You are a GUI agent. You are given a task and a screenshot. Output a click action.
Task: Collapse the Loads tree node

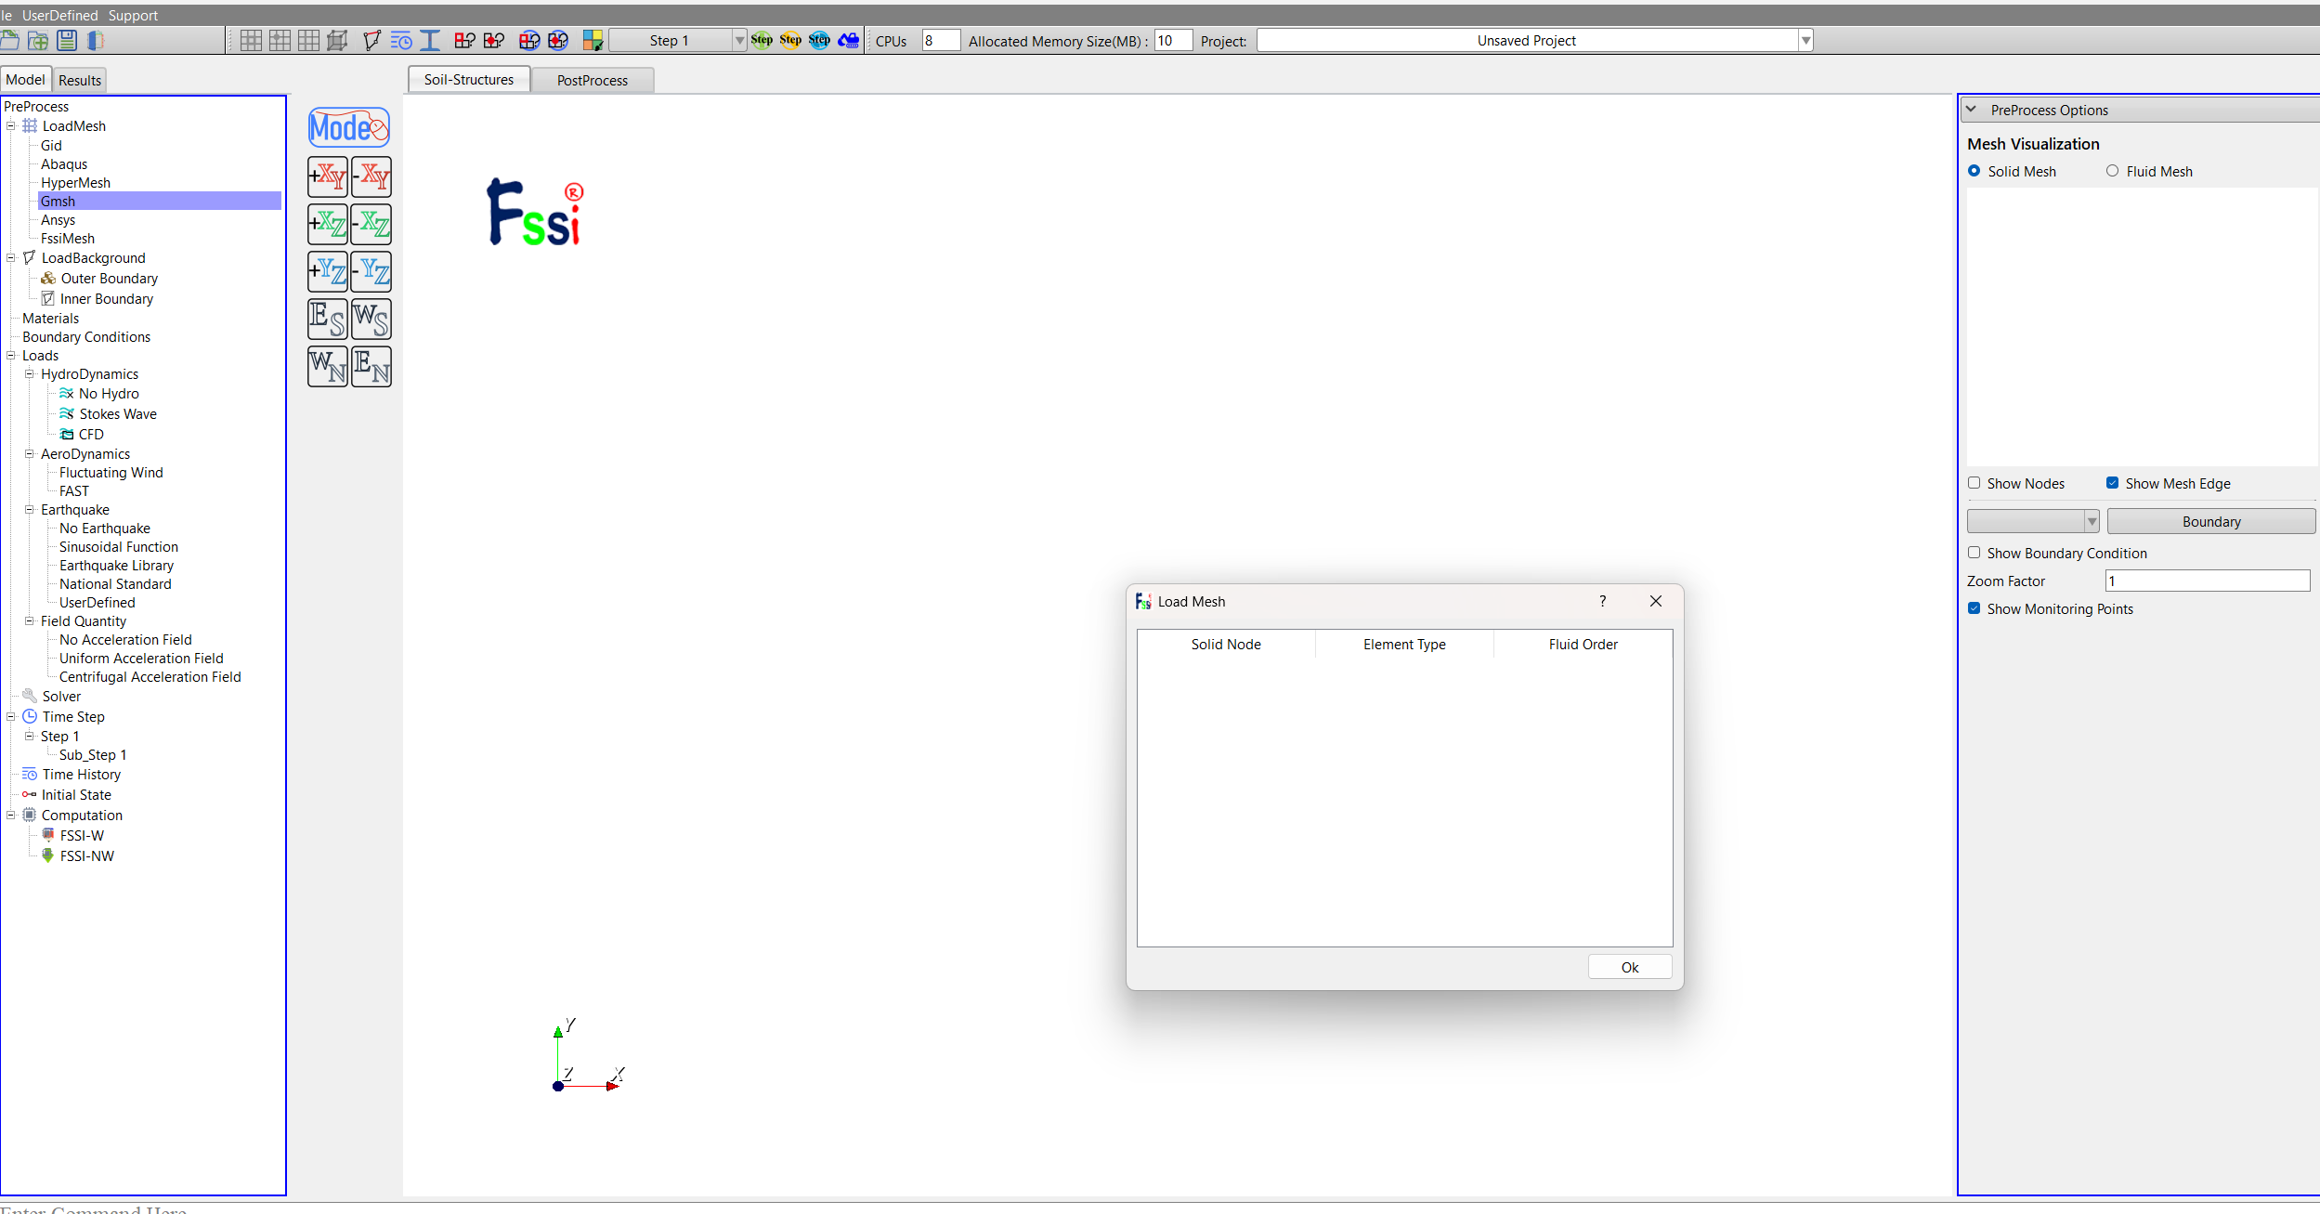tap(11, 355)
